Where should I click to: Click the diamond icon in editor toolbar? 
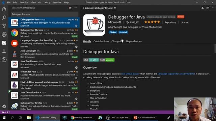click(202, 8)
